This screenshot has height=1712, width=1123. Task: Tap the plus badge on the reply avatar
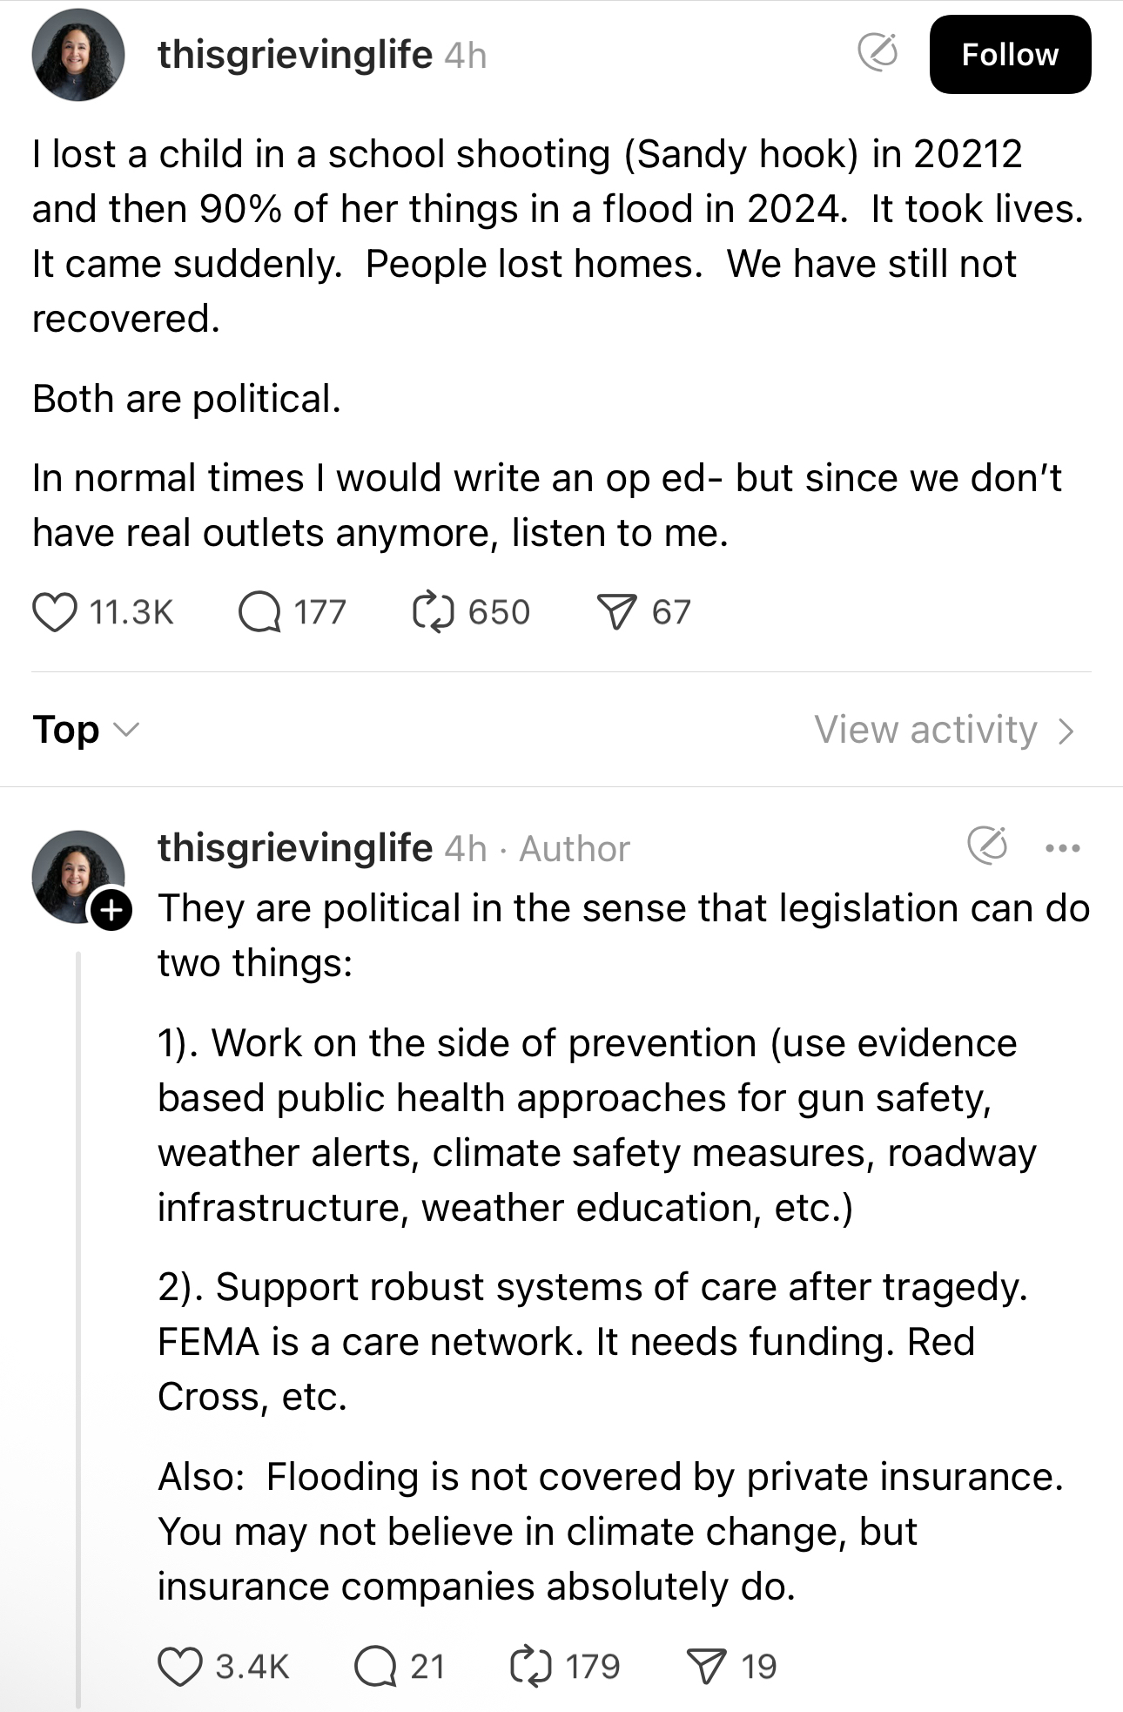click(111, 911)
